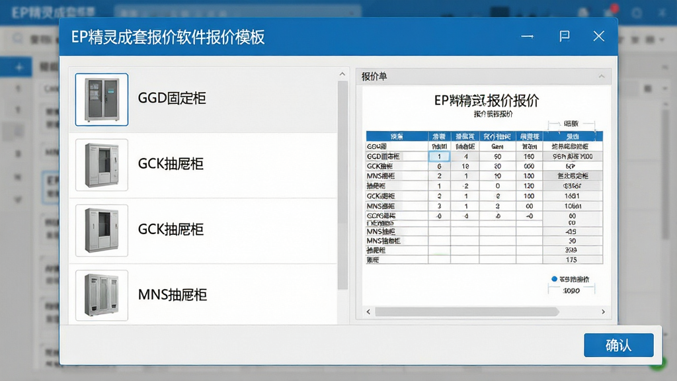This screenshot has width=677, height=381.
Task: Select the GGD固定柜 cabinet thumbnail
Action: (x=101, y=99)
